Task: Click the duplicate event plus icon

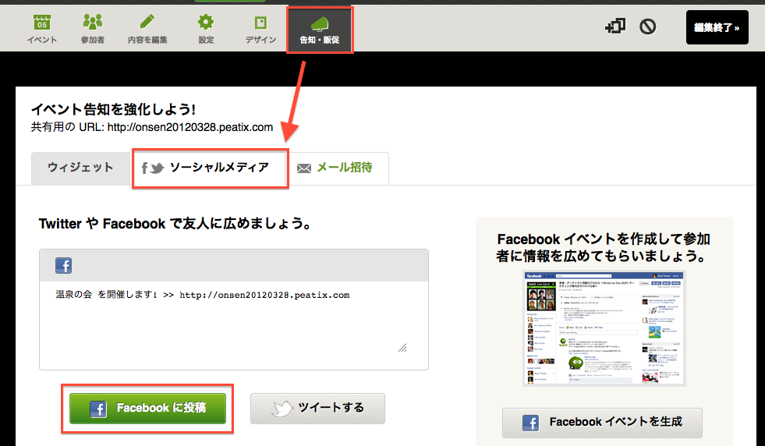Action: 615,26
